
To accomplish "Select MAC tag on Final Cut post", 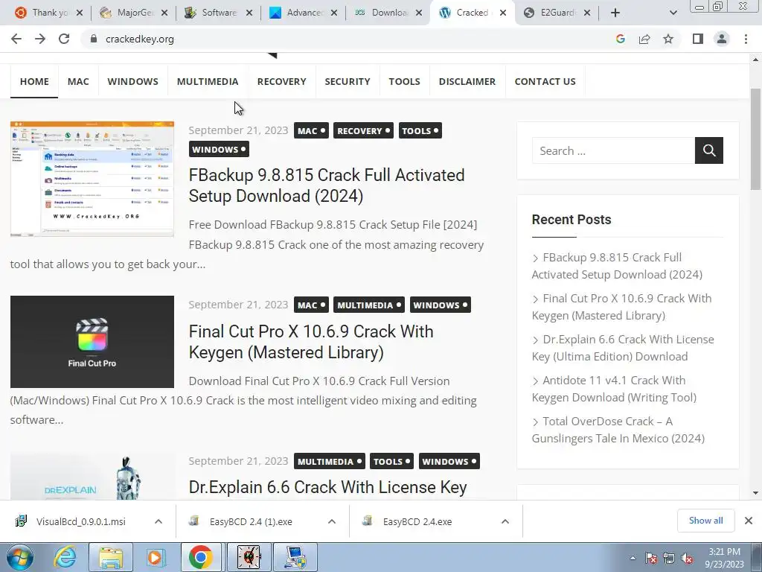I will point(311,305).
